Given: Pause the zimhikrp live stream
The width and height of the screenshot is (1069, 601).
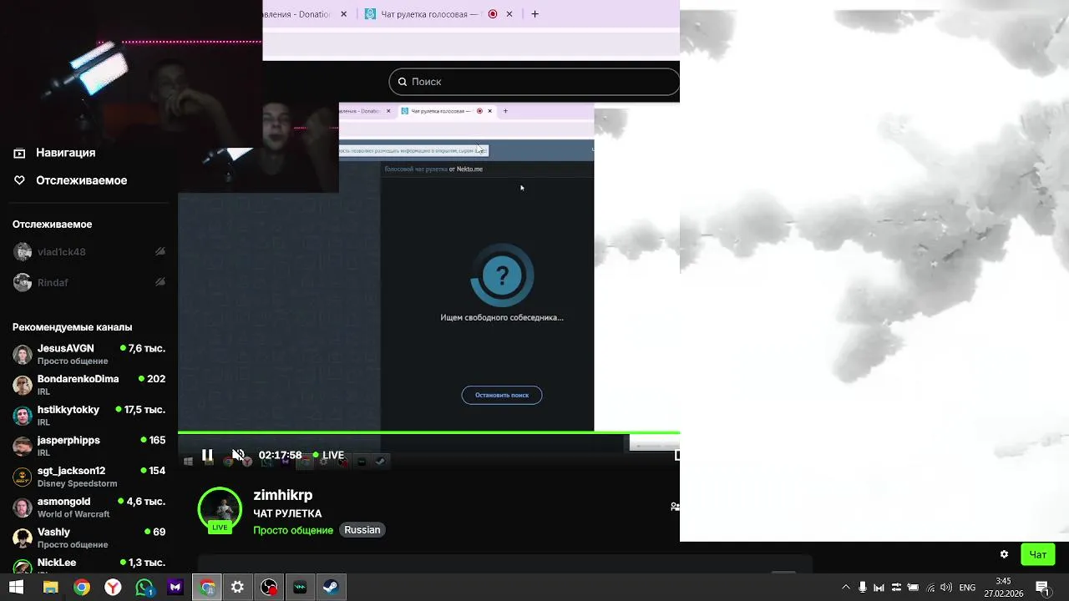Looking at the screenshot, I should click(207, 455).
